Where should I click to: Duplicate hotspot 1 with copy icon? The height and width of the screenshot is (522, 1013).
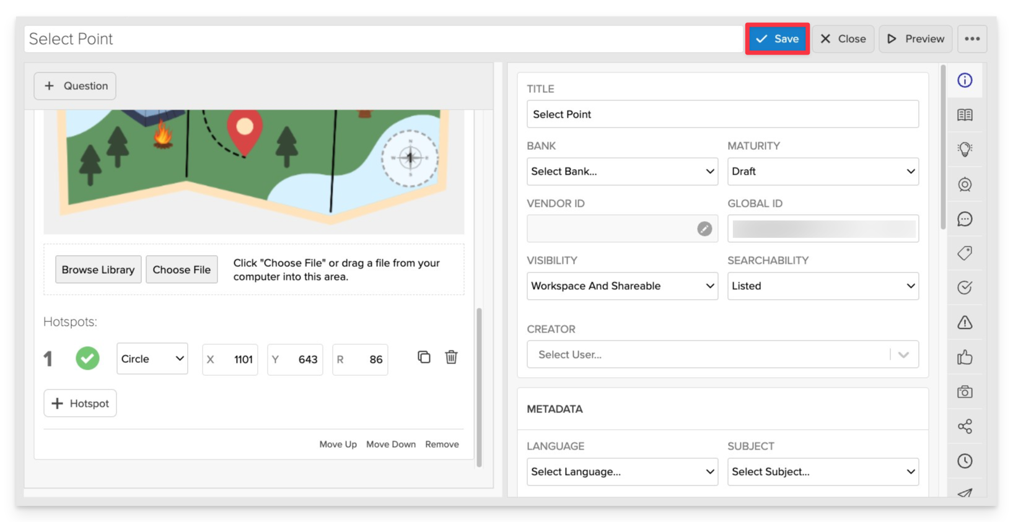click(x=424, y=357)
